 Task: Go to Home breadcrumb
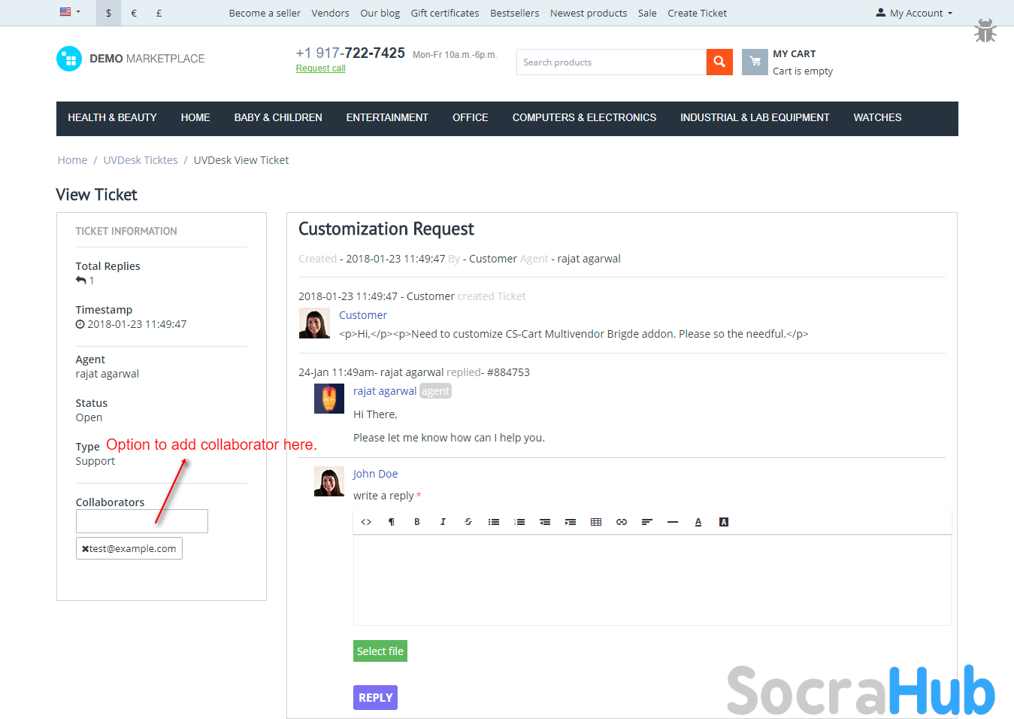(72, 160)
